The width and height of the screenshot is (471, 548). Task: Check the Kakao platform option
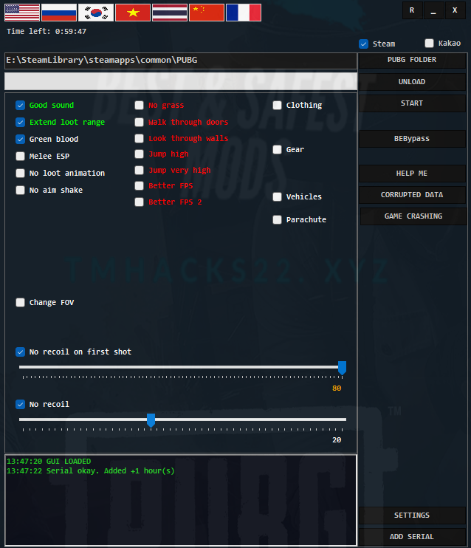(429, 43)
